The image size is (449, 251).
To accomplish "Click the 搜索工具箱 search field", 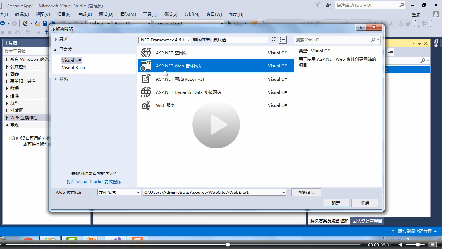I will tap(25, 51).
